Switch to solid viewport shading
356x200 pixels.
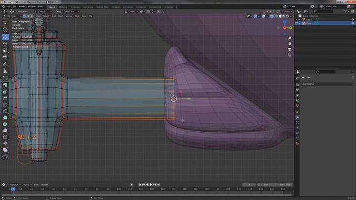(x=280, y=16)
